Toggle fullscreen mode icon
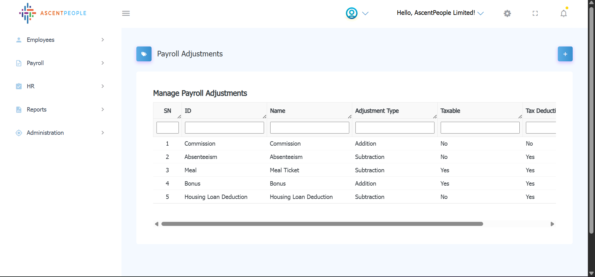The height and width of the screenshot is (277, 595). tap(535, 13)
